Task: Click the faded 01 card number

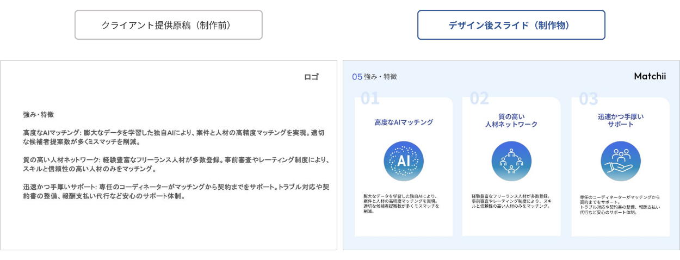Action: click(370, 98)
